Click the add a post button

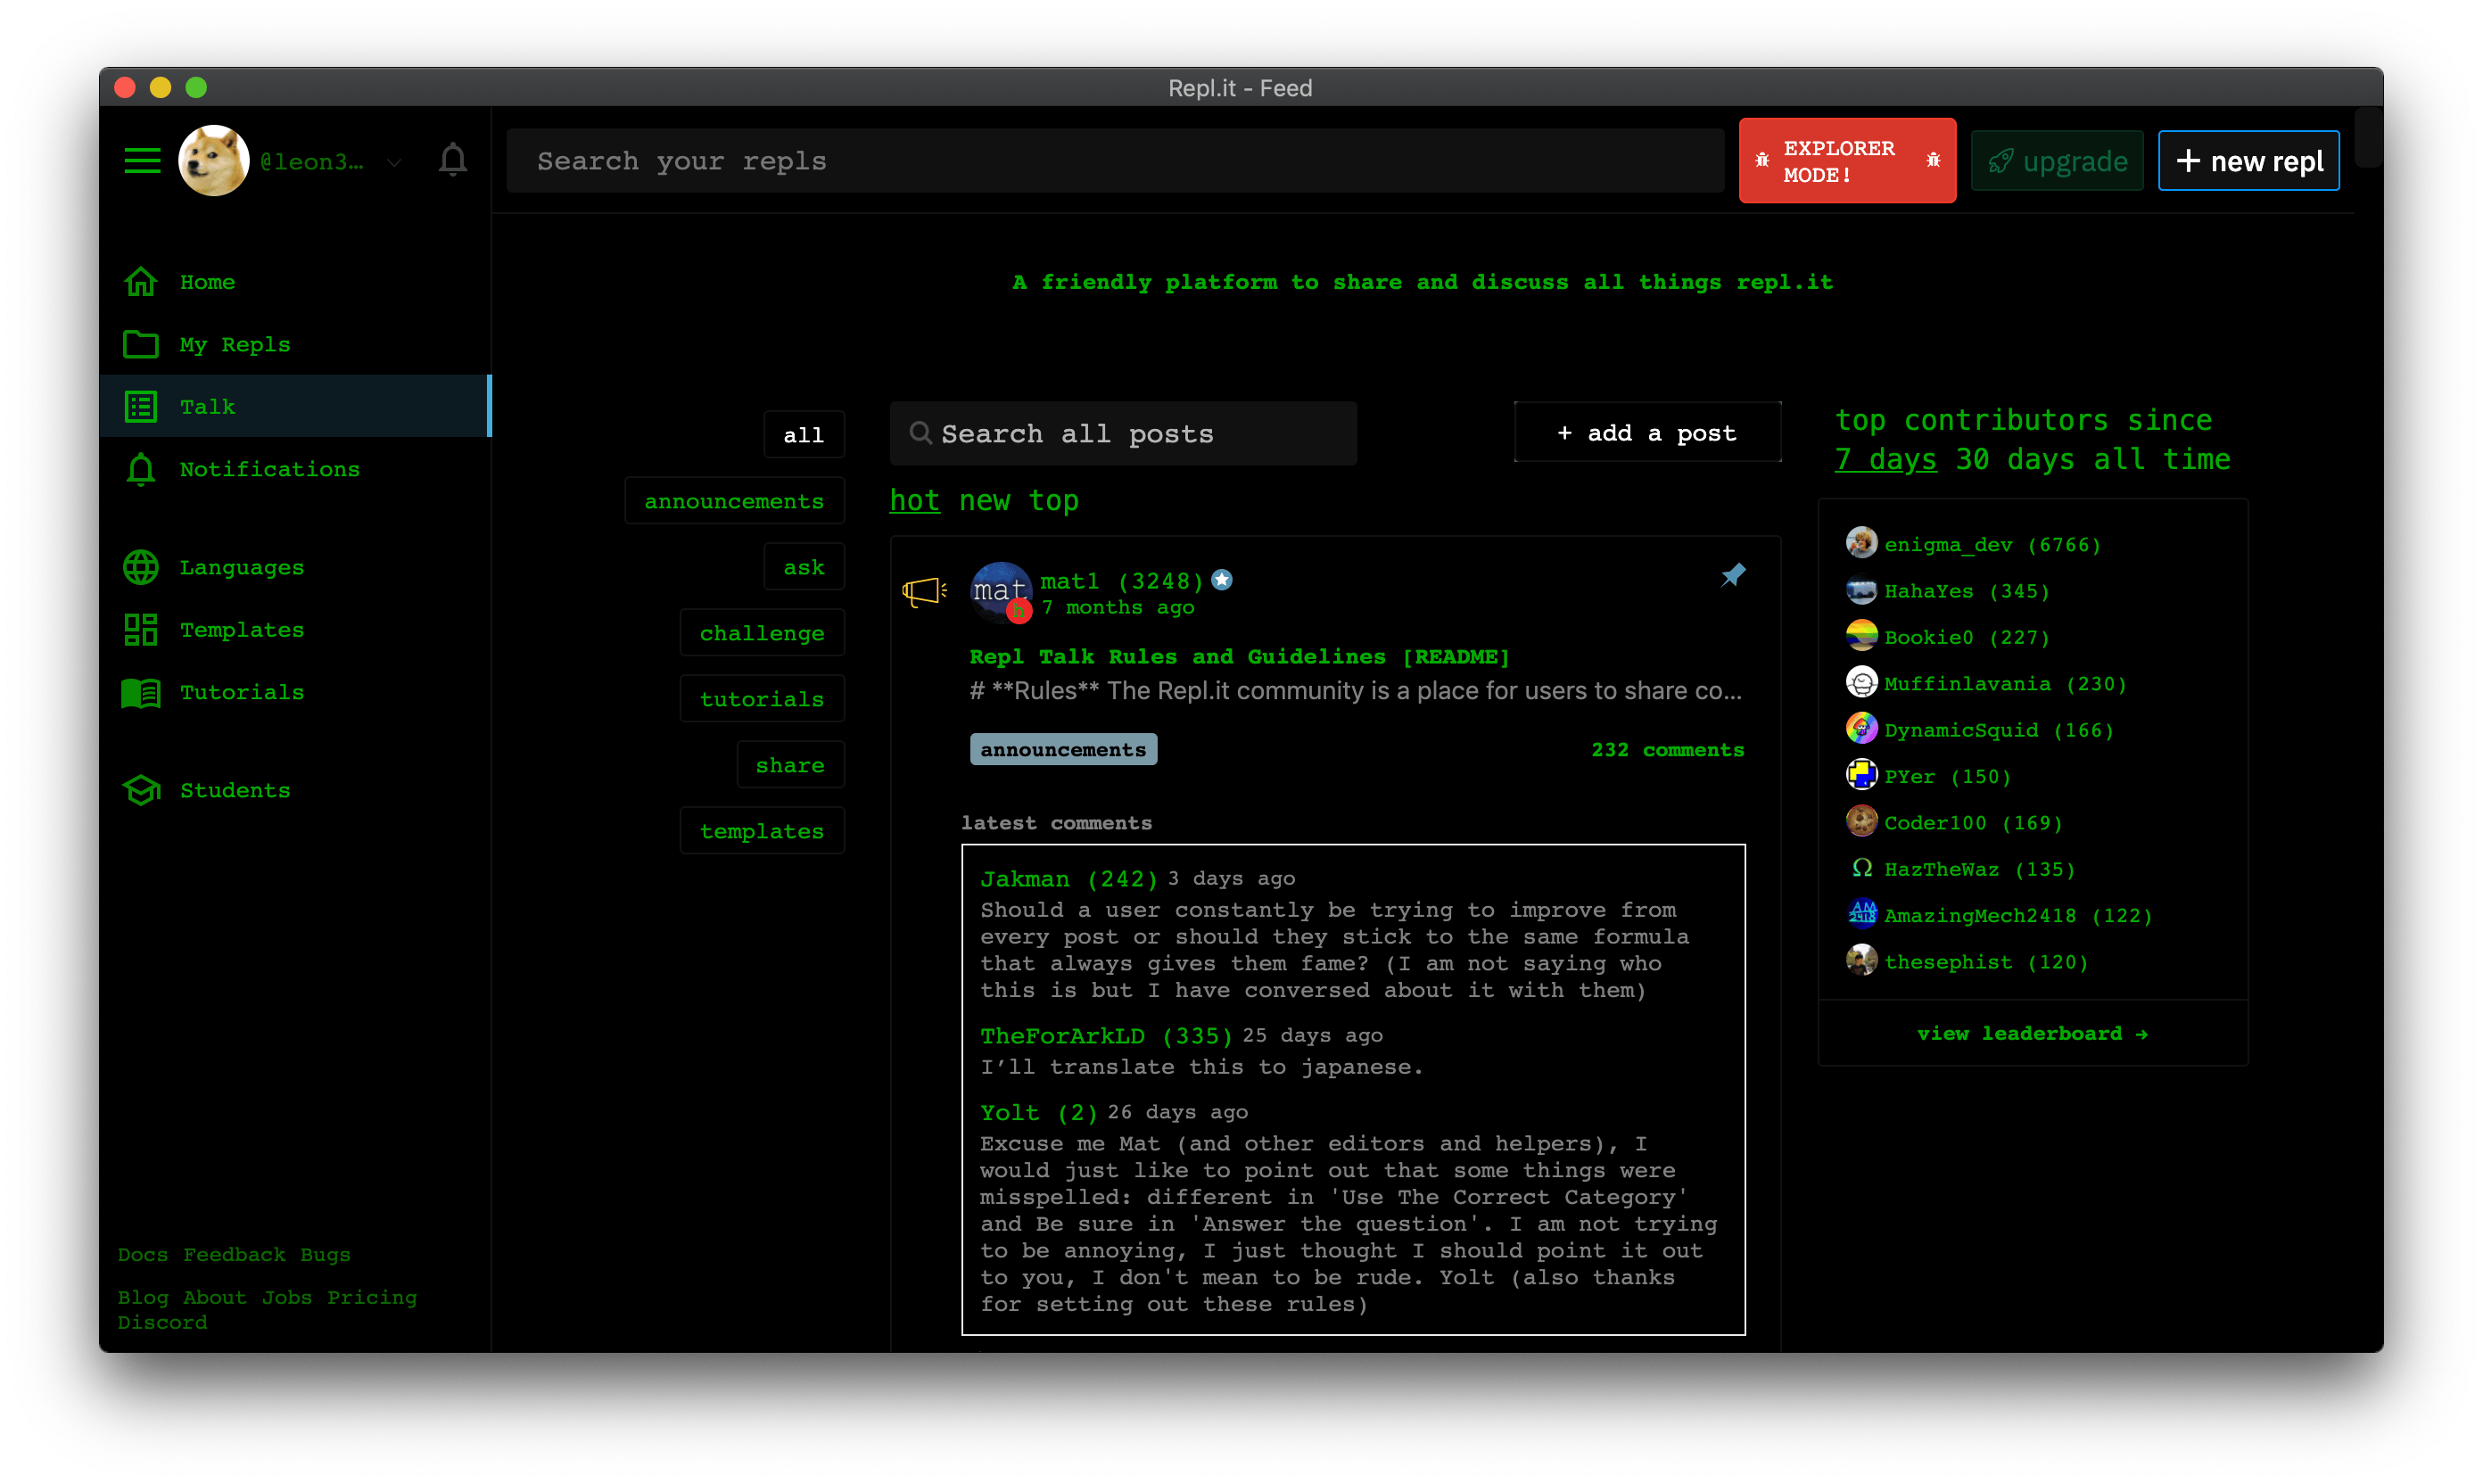click(1647, 432)
